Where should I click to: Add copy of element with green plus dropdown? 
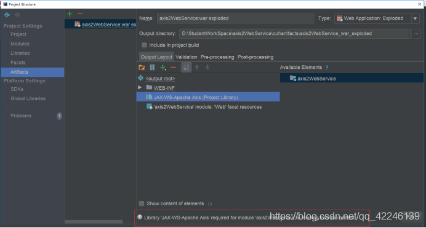(x=163, y=68)
